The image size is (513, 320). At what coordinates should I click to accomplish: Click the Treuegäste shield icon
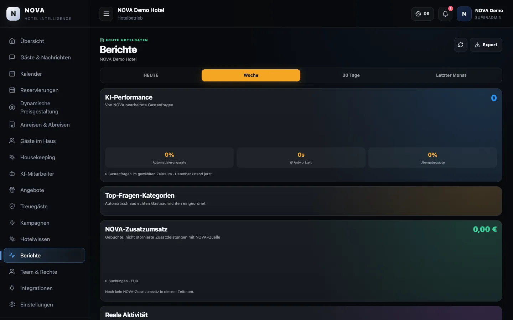pos(12,207)
